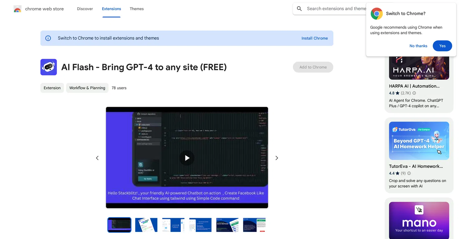Click TutorEva rating info icon
The height and width of the screenshot is (239, 459).
pos(409,173)
